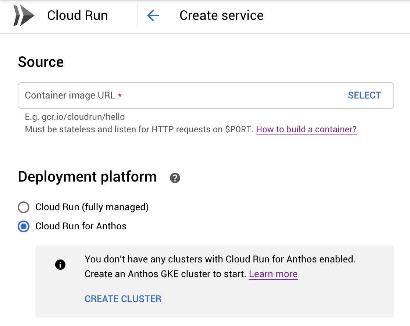This screenshot has width=410, height=326.
Task: Click CREATE CLUSTER button
Action: [123, 299]
